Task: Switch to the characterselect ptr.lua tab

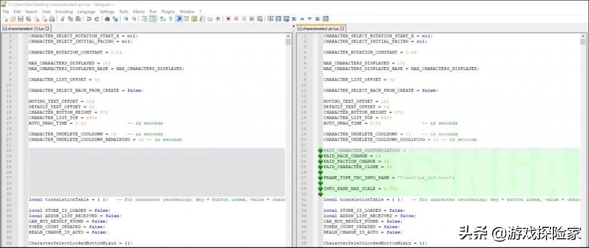Action: (320, 29)
